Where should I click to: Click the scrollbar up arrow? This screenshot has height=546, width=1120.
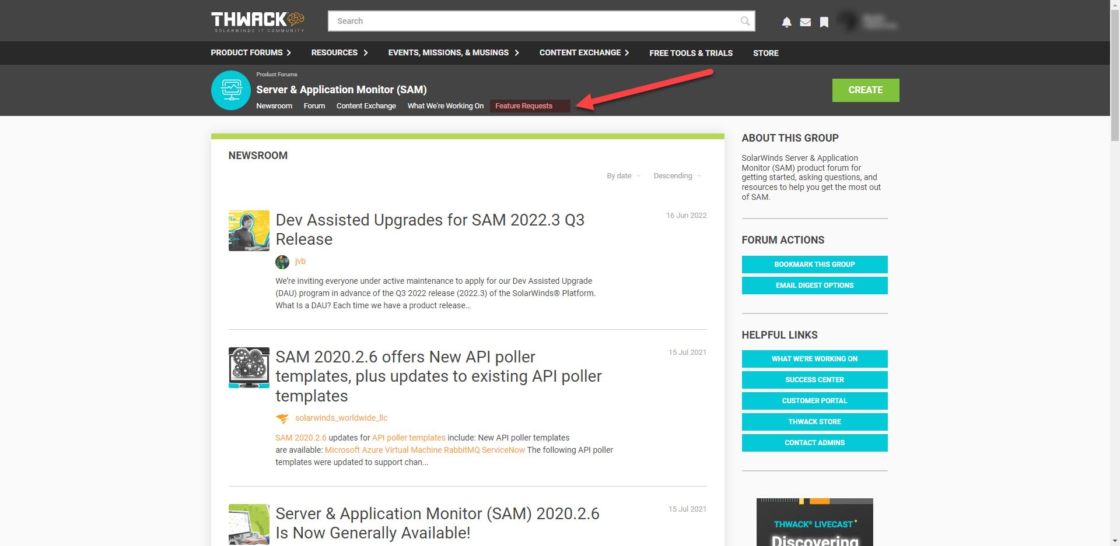tap(1115, 4)
